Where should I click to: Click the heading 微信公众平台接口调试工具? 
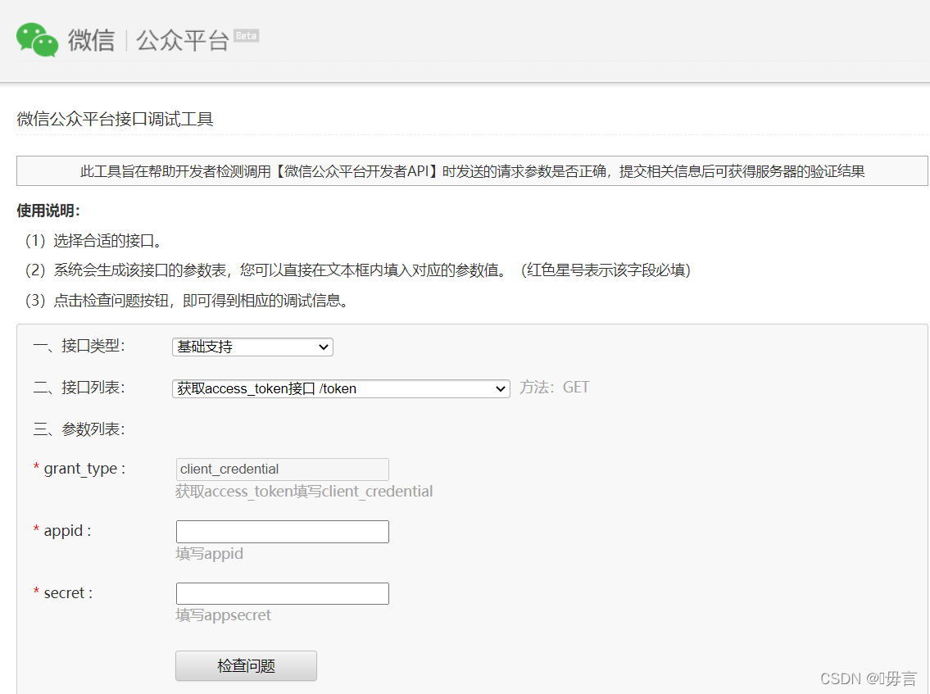(x=115, y=120)
